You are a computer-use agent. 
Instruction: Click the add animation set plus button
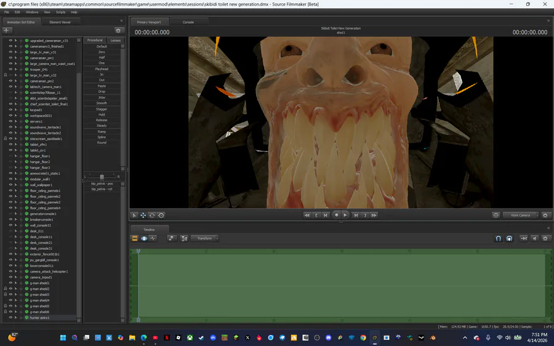click(x=7, y=30)
